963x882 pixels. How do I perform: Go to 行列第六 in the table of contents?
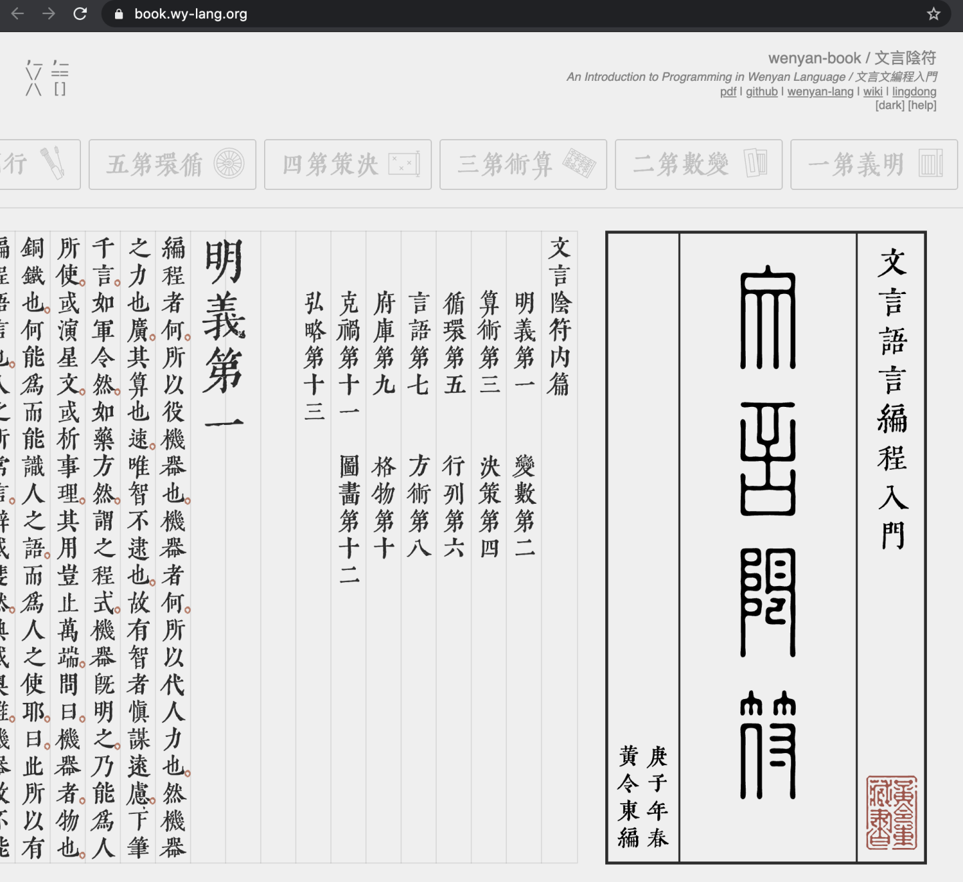454,506
